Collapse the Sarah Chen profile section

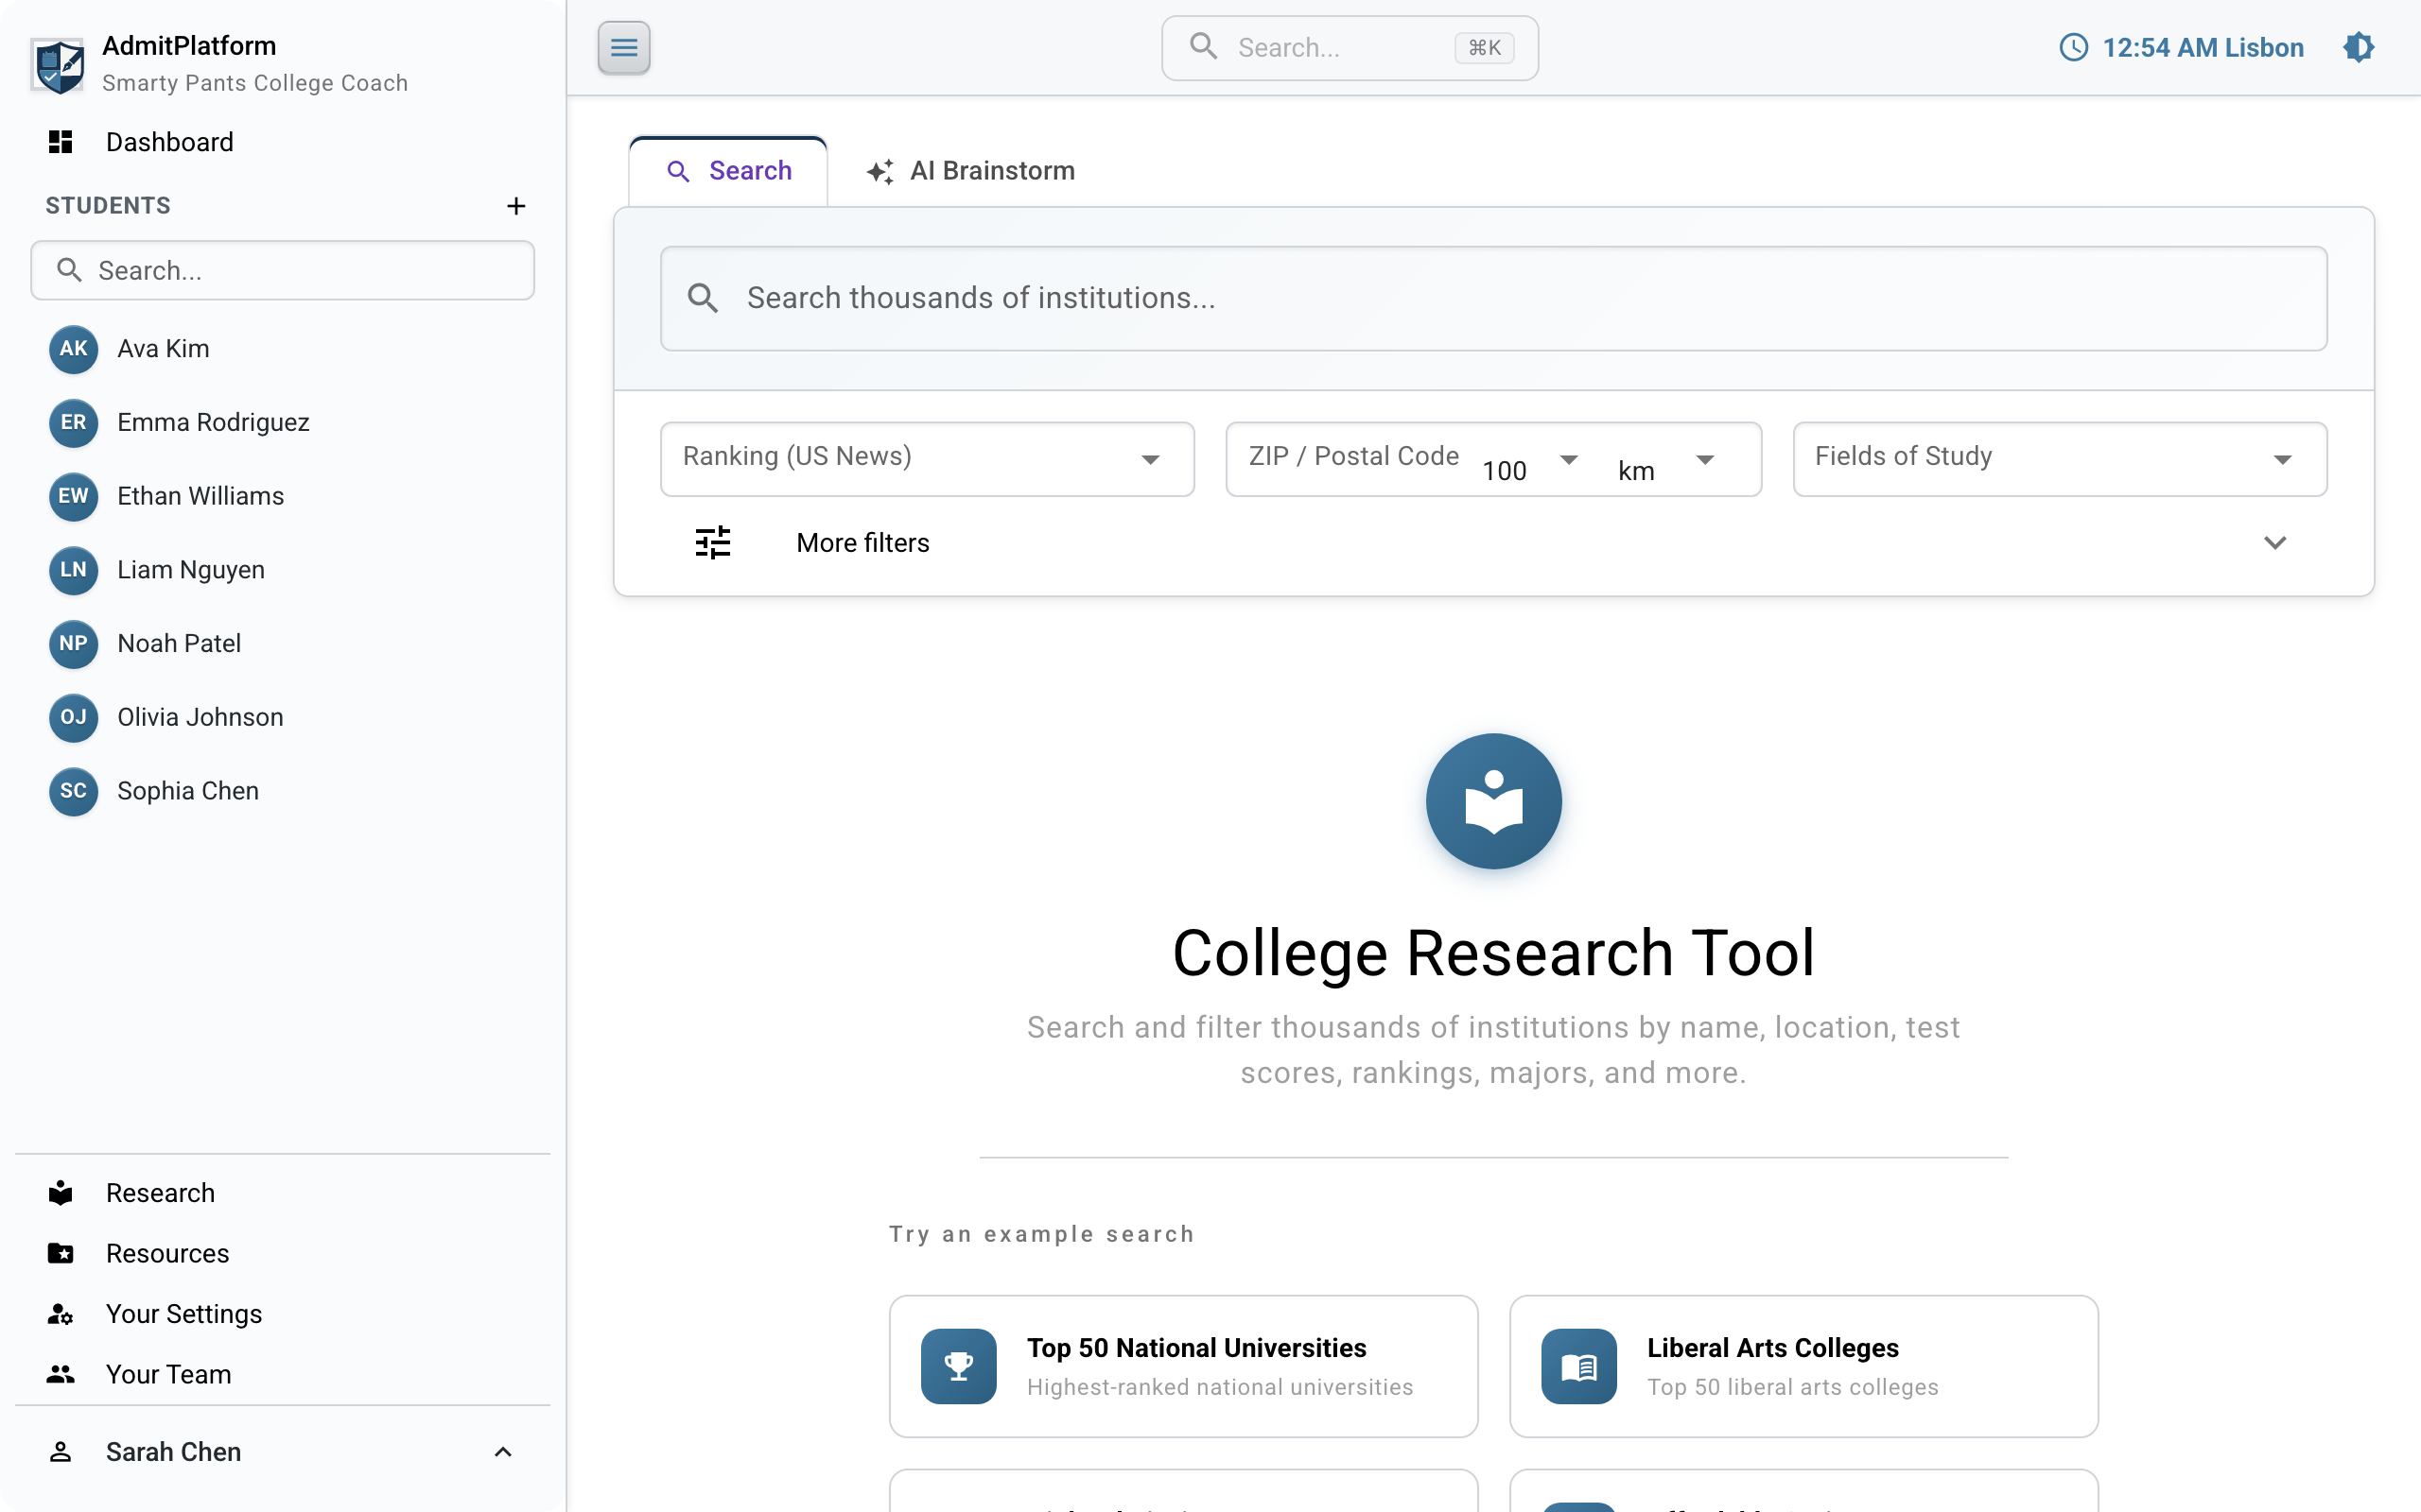tap(503, 1451)
